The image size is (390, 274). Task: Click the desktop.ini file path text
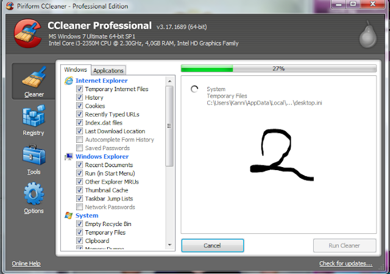264,103
